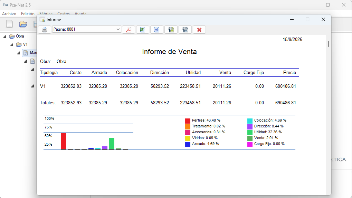Select the Obra folder in the tree
Viewport: 352px width, 198px height.
(17, 36)
